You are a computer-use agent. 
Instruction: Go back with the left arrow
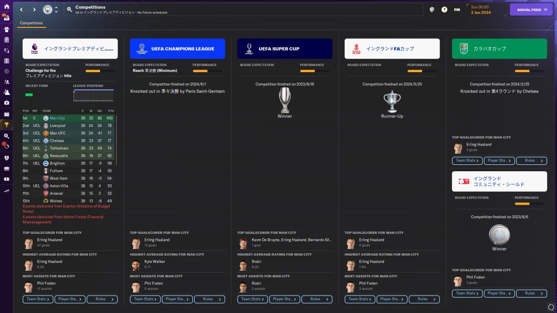pos(21,10)
